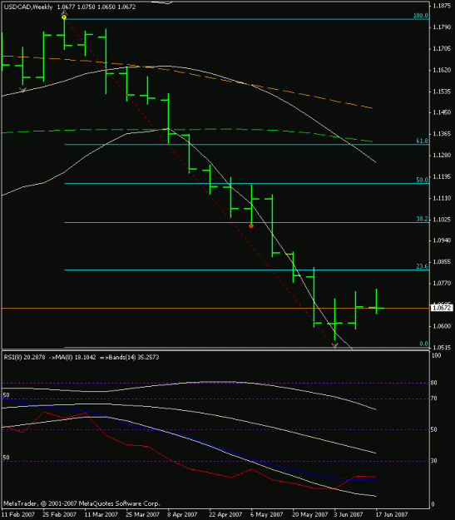Click the 80 level on the RSI scale
The image size is (455, 520).
tap(433, 383)
